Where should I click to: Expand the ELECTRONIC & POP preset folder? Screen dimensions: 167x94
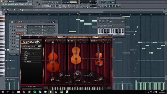(23, 54)
